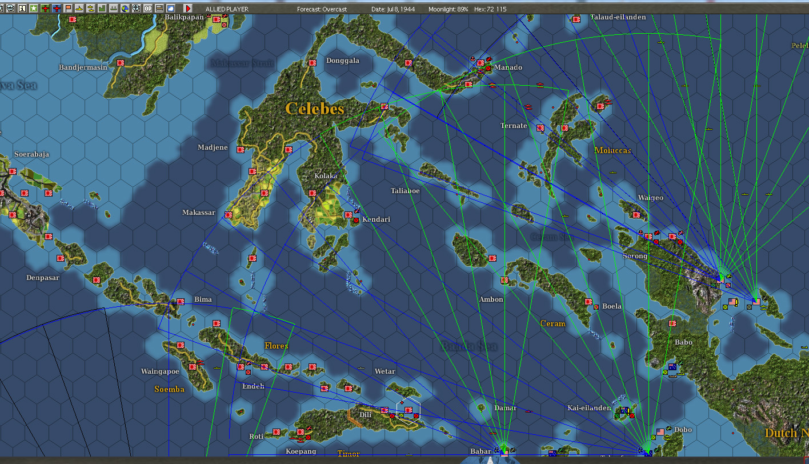Select the Japanese flag base at Boela

[x=588, y=302]
